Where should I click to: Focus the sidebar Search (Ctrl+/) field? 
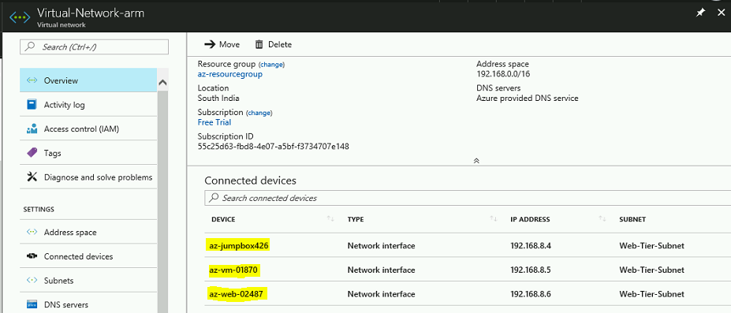94,47
